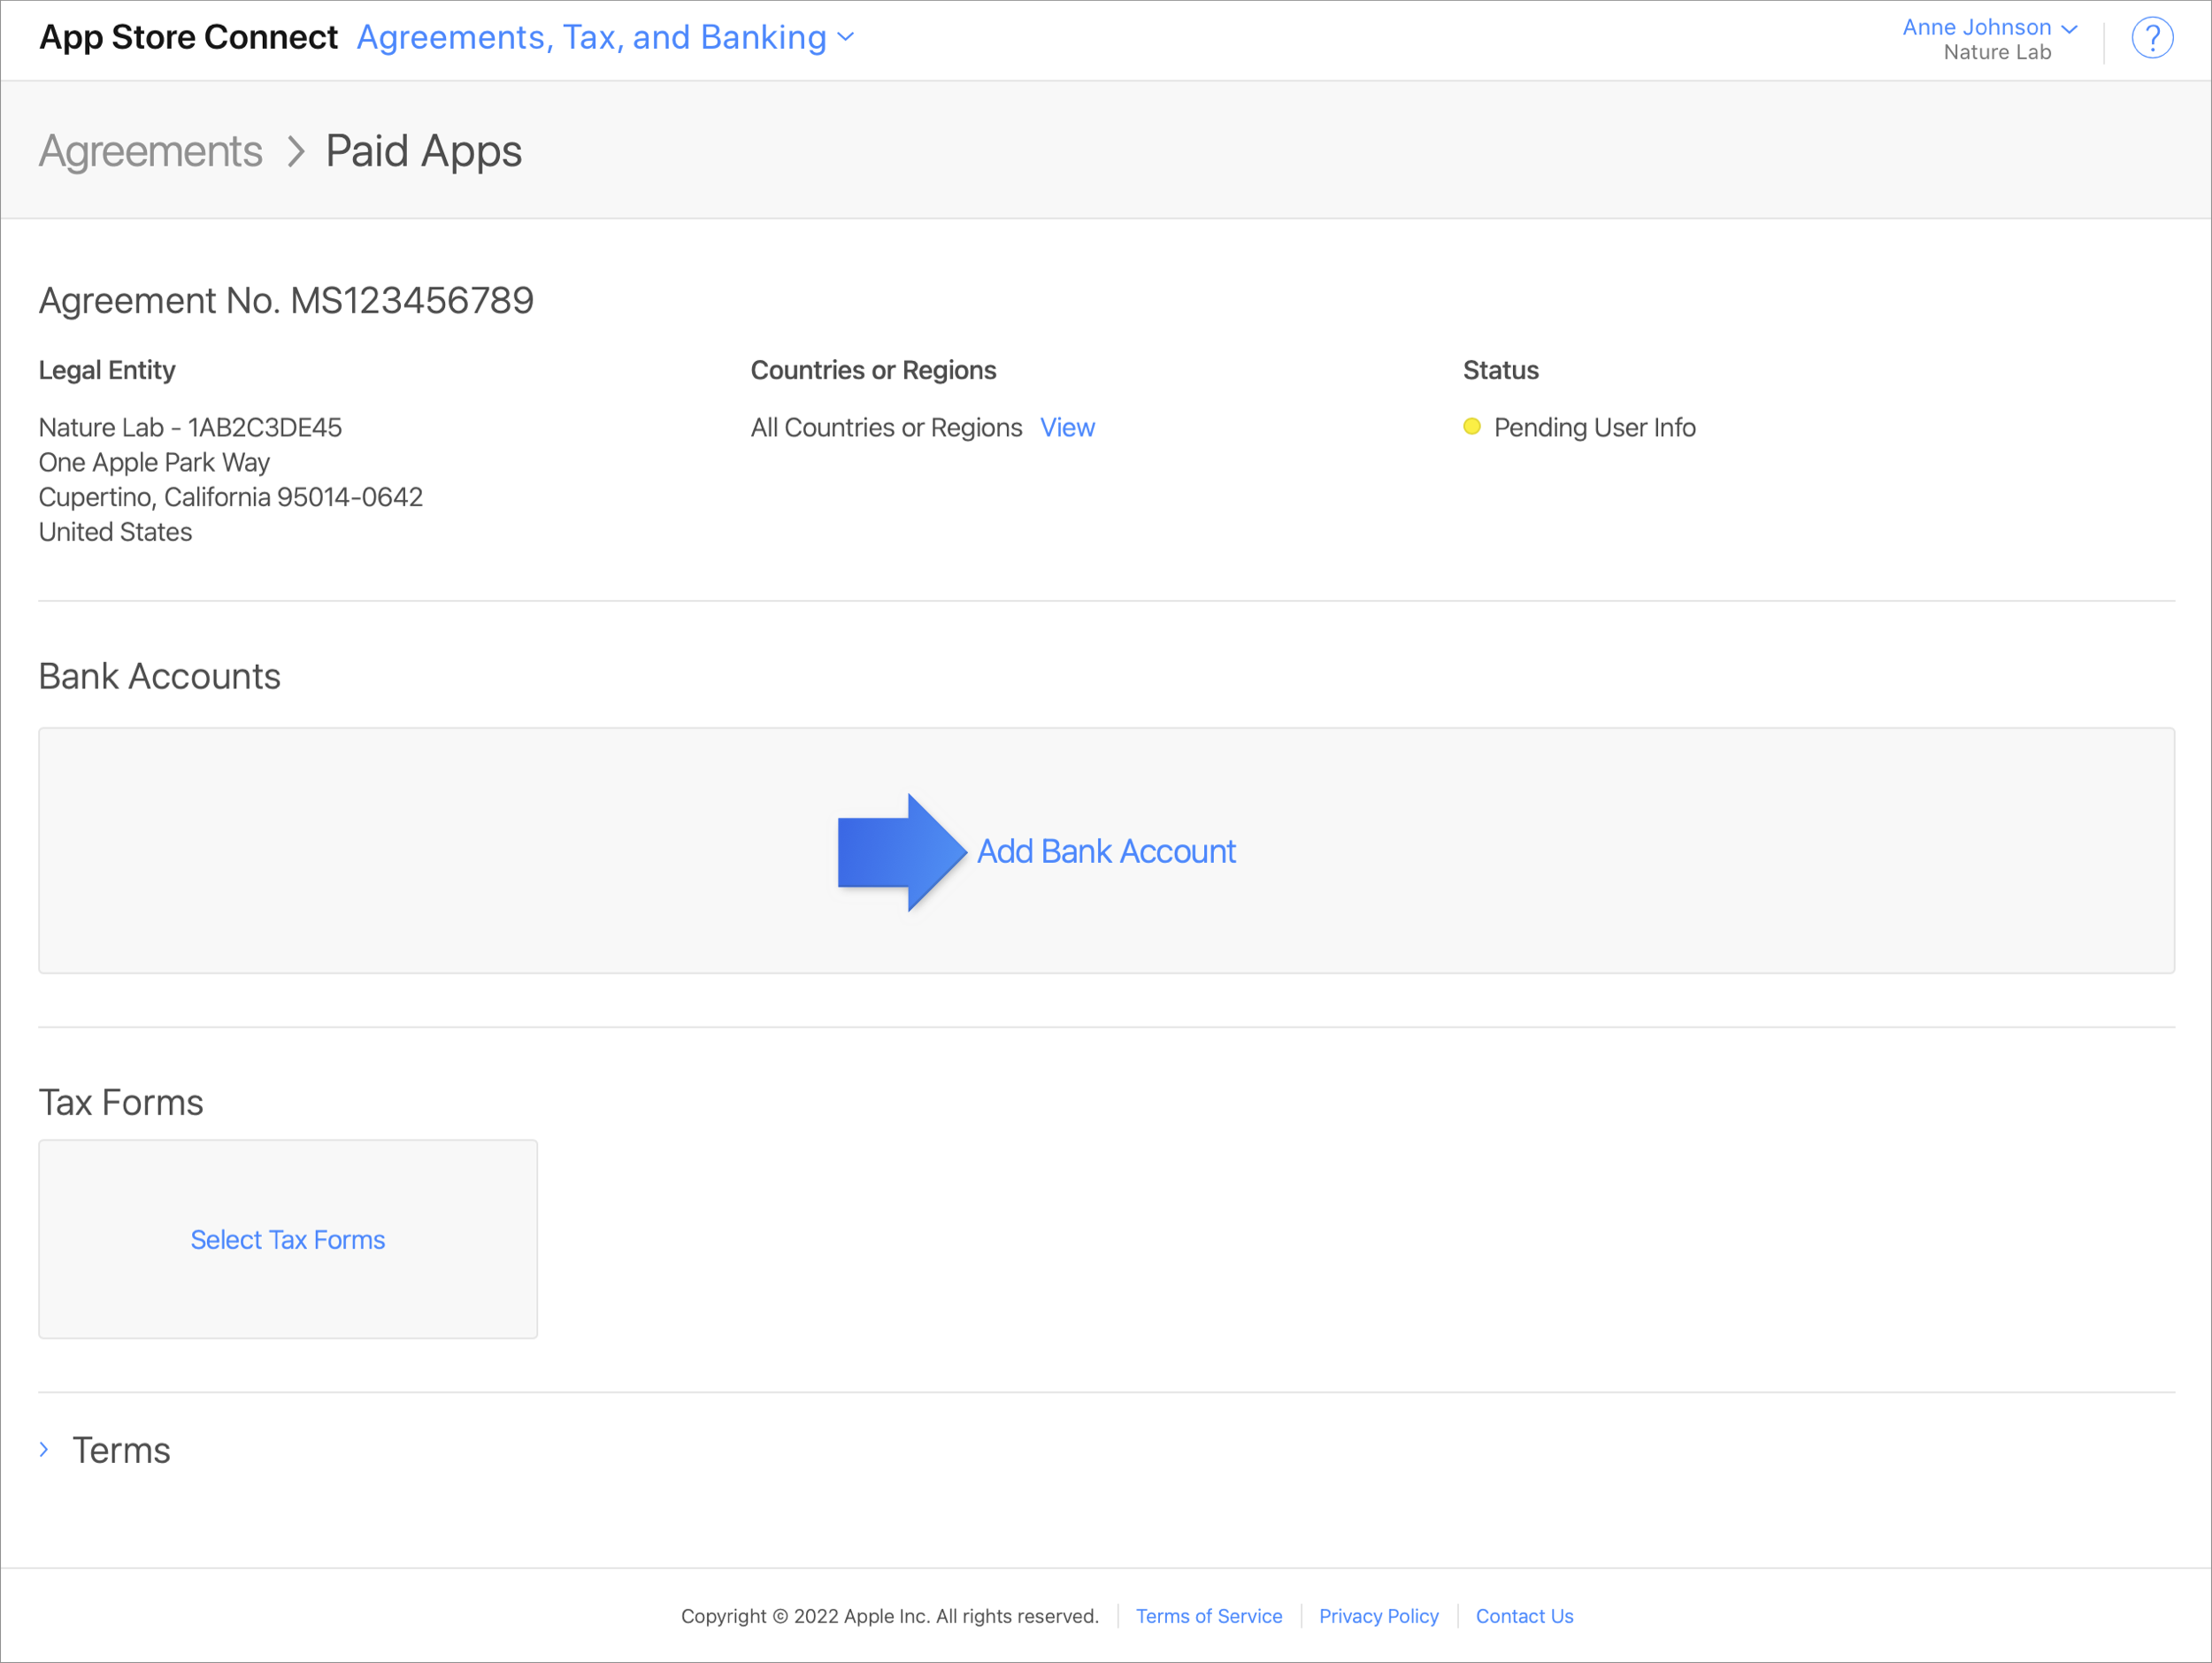Click the Status column label
The width and height of the screenshot is (2212, 1663).
(x=1500, y=370)
